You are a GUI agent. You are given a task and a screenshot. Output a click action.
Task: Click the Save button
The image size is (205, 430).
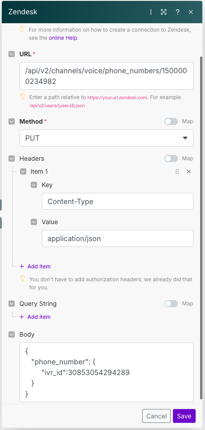184,416
